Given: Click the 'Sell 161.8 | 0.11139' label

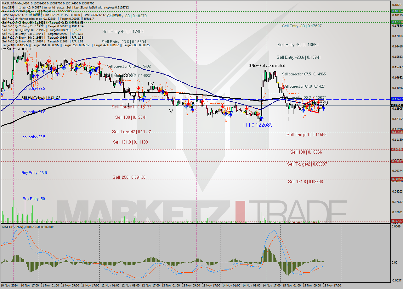Looking at the screenshot, I should [x=130, y=142].
